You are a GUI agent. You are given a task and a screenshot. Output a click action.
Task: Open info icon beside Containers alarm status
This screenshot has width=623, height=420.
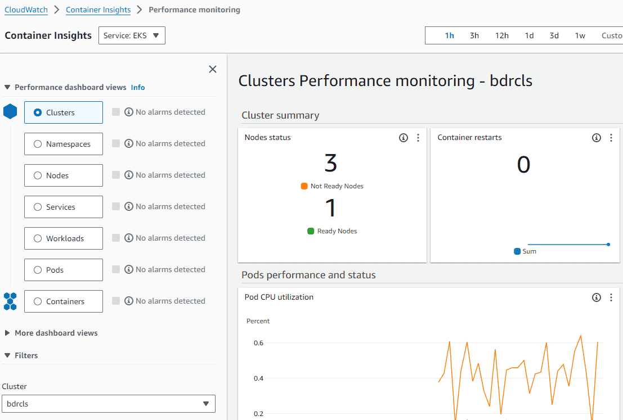[x=129, y=301]
